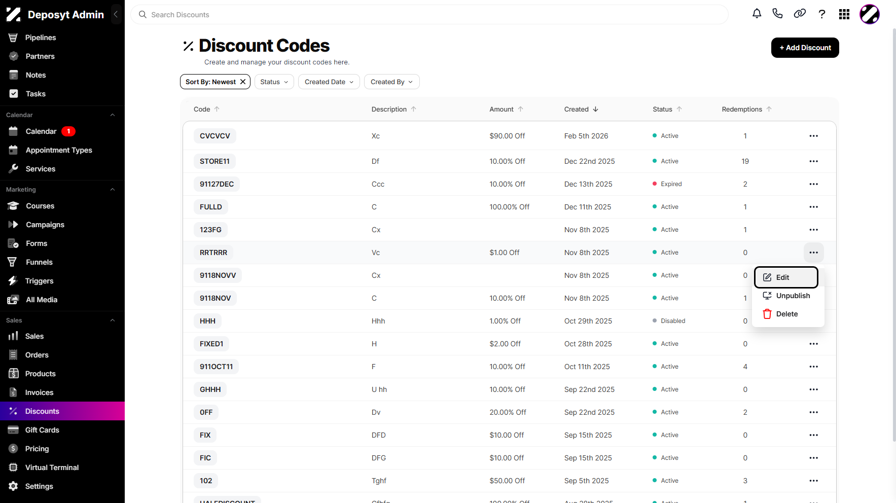The height and width of the screenshot is (503, 896).
Task: Open Triggers in the sidebar
Action: pos(62,281)
